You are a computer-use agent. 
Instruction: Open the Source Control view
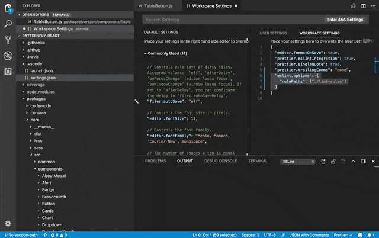click(x=8, y=40)
